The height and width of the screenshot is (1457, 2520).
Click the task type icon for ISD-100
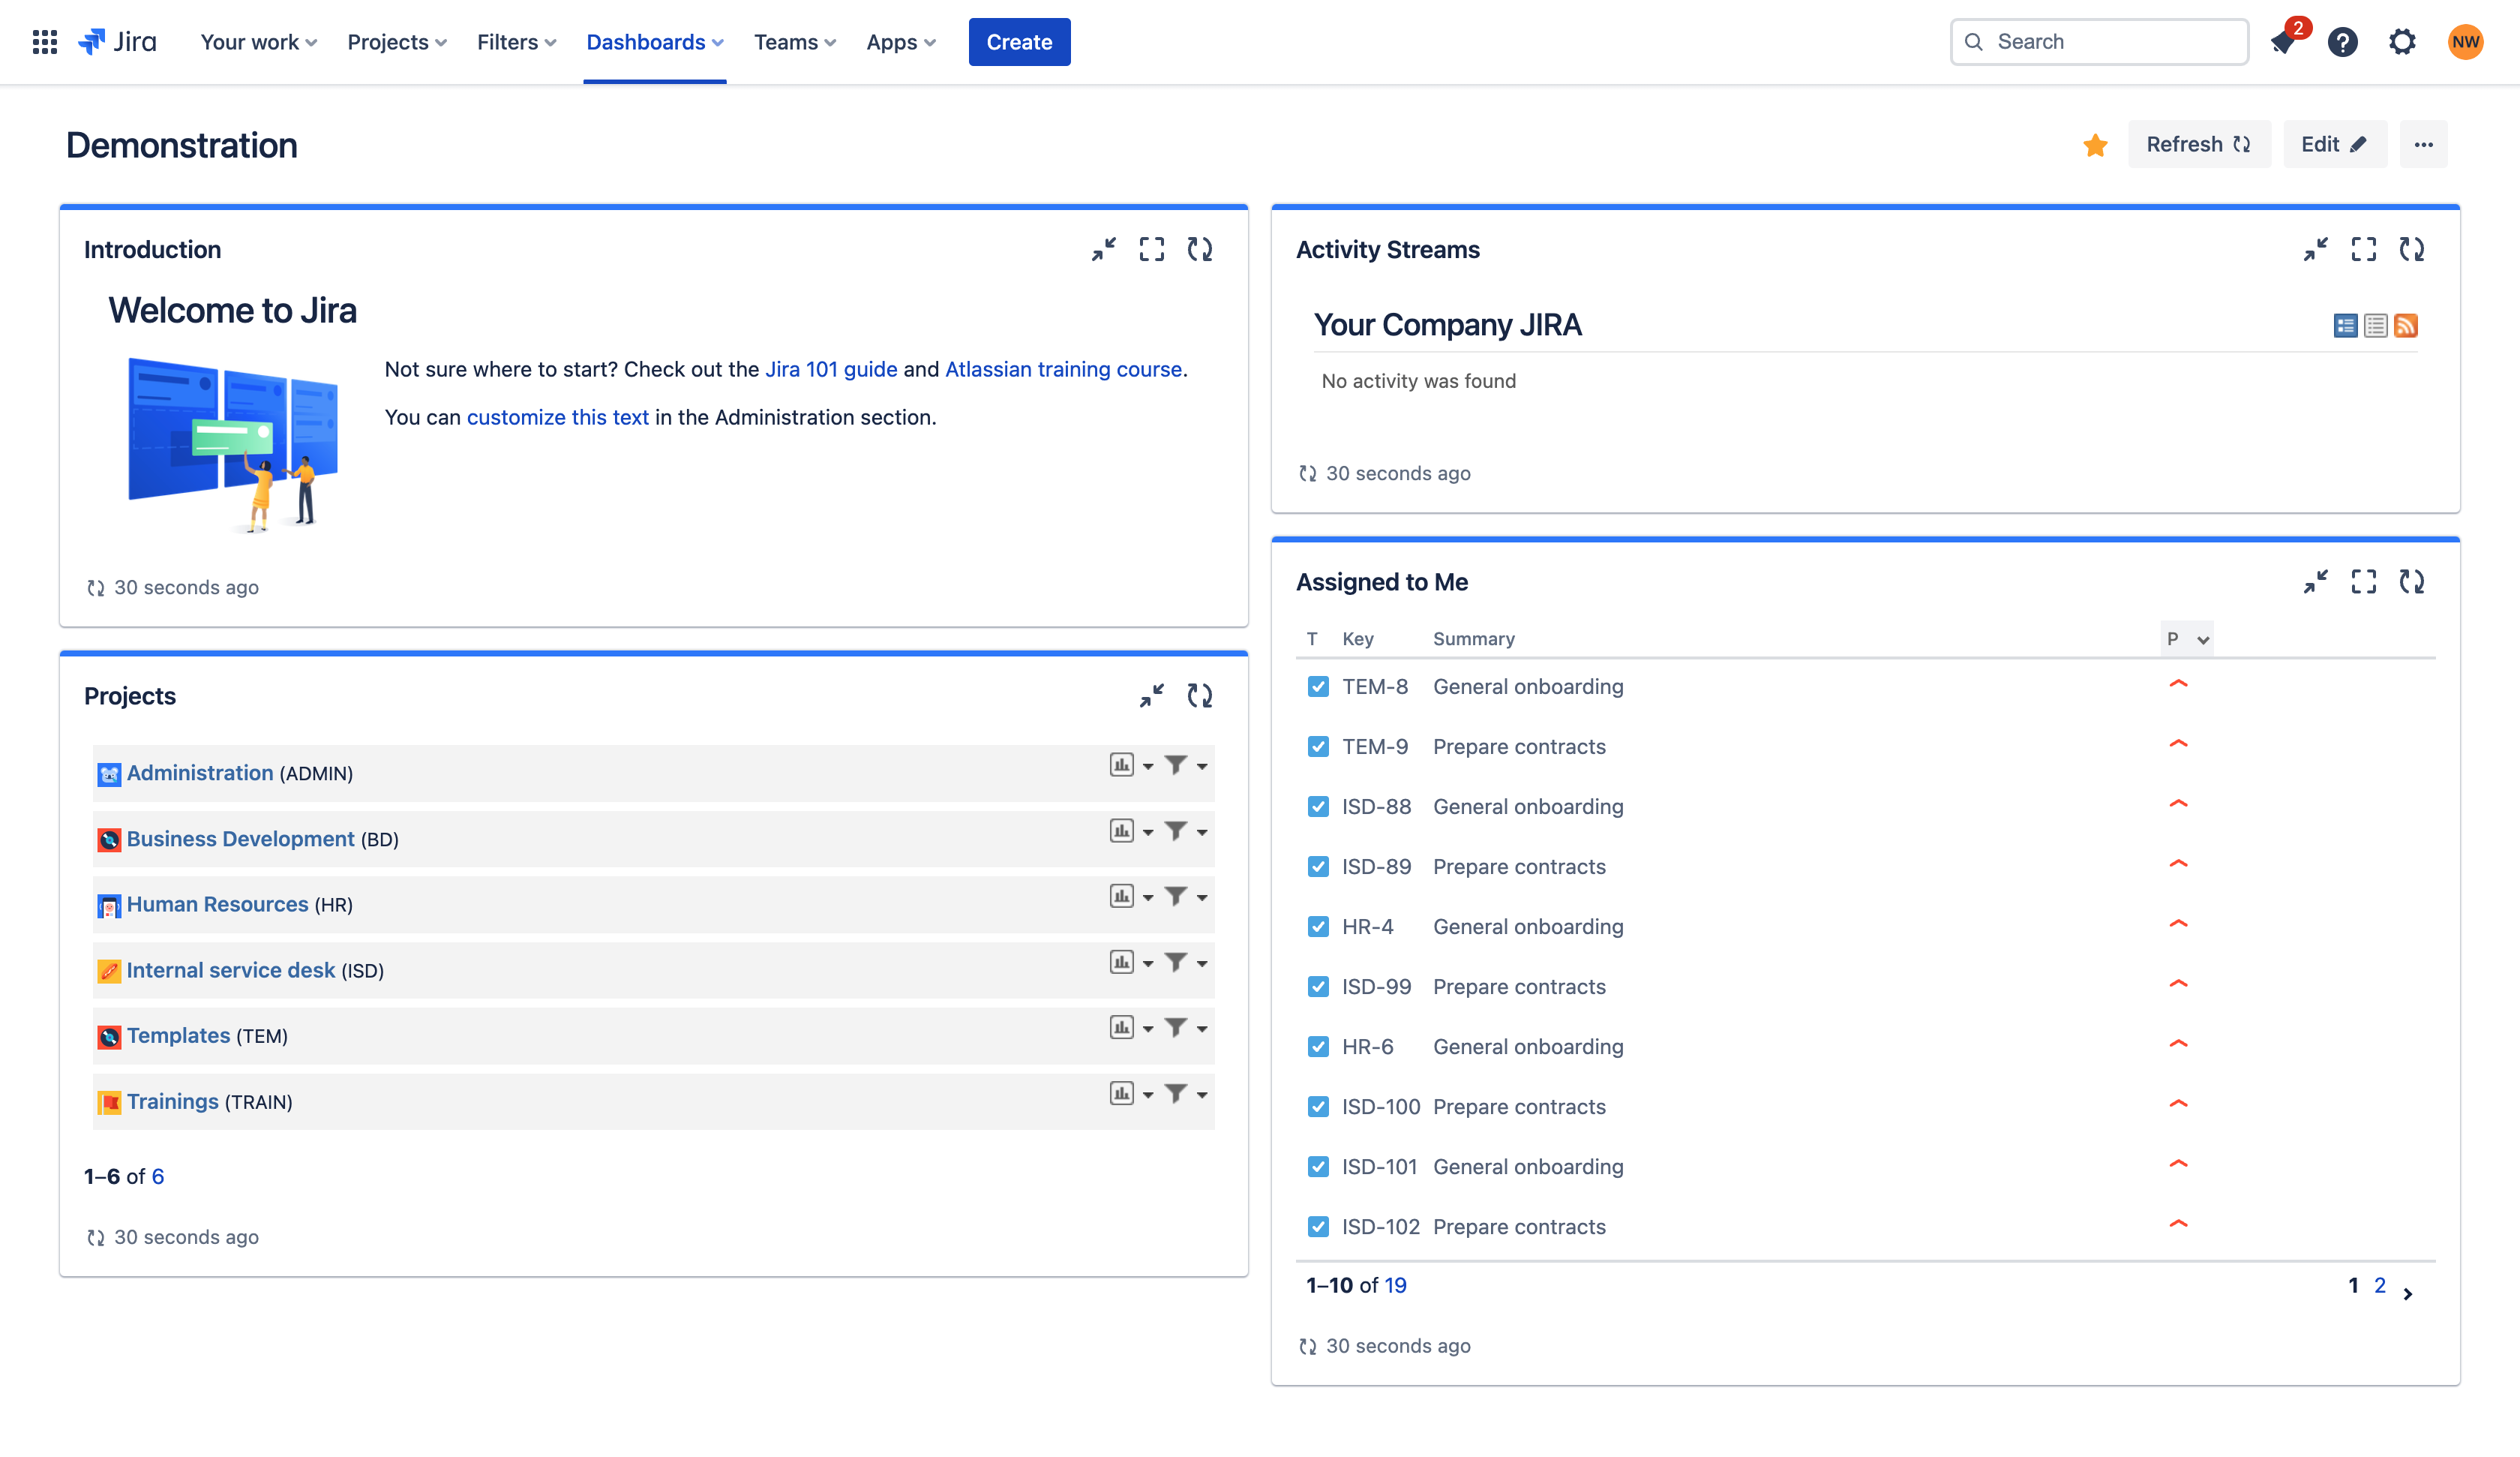(1318, 1107)
